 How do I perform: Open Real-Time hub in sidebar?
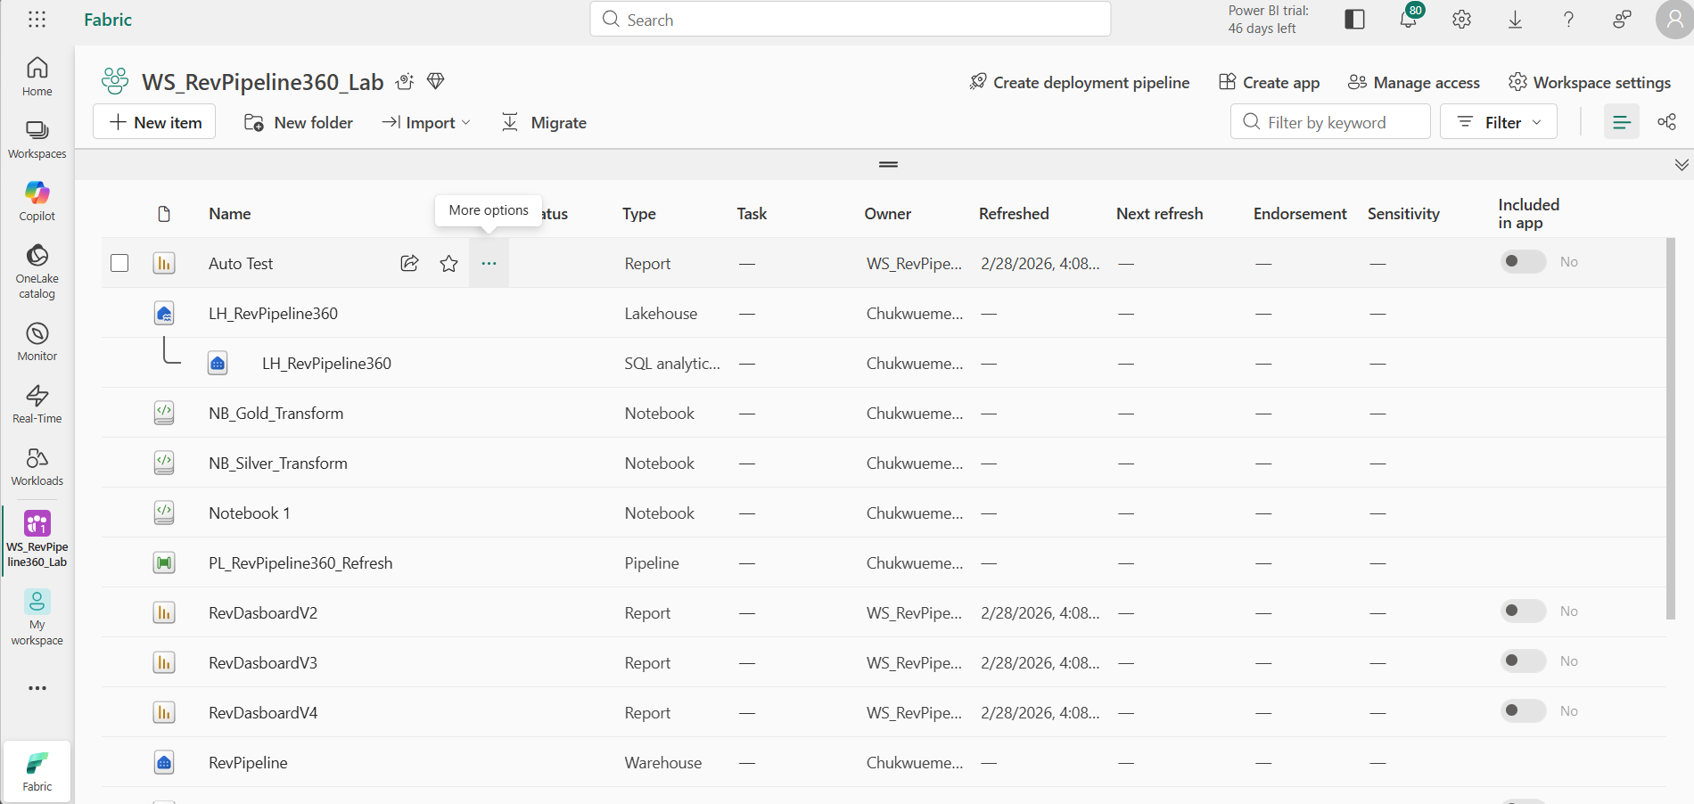[37, 404]
